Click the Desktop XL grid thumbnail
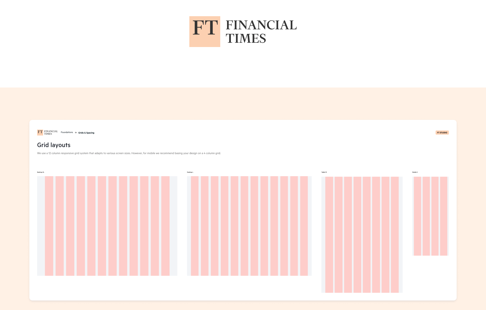The image size is (486, 310). coord(107,226)
